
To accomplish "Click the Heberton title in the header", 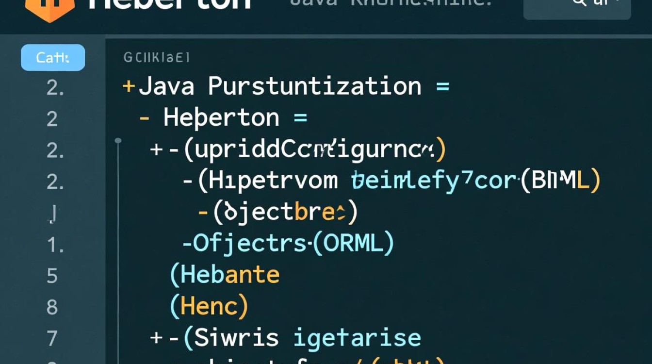I will coord(170,5).
